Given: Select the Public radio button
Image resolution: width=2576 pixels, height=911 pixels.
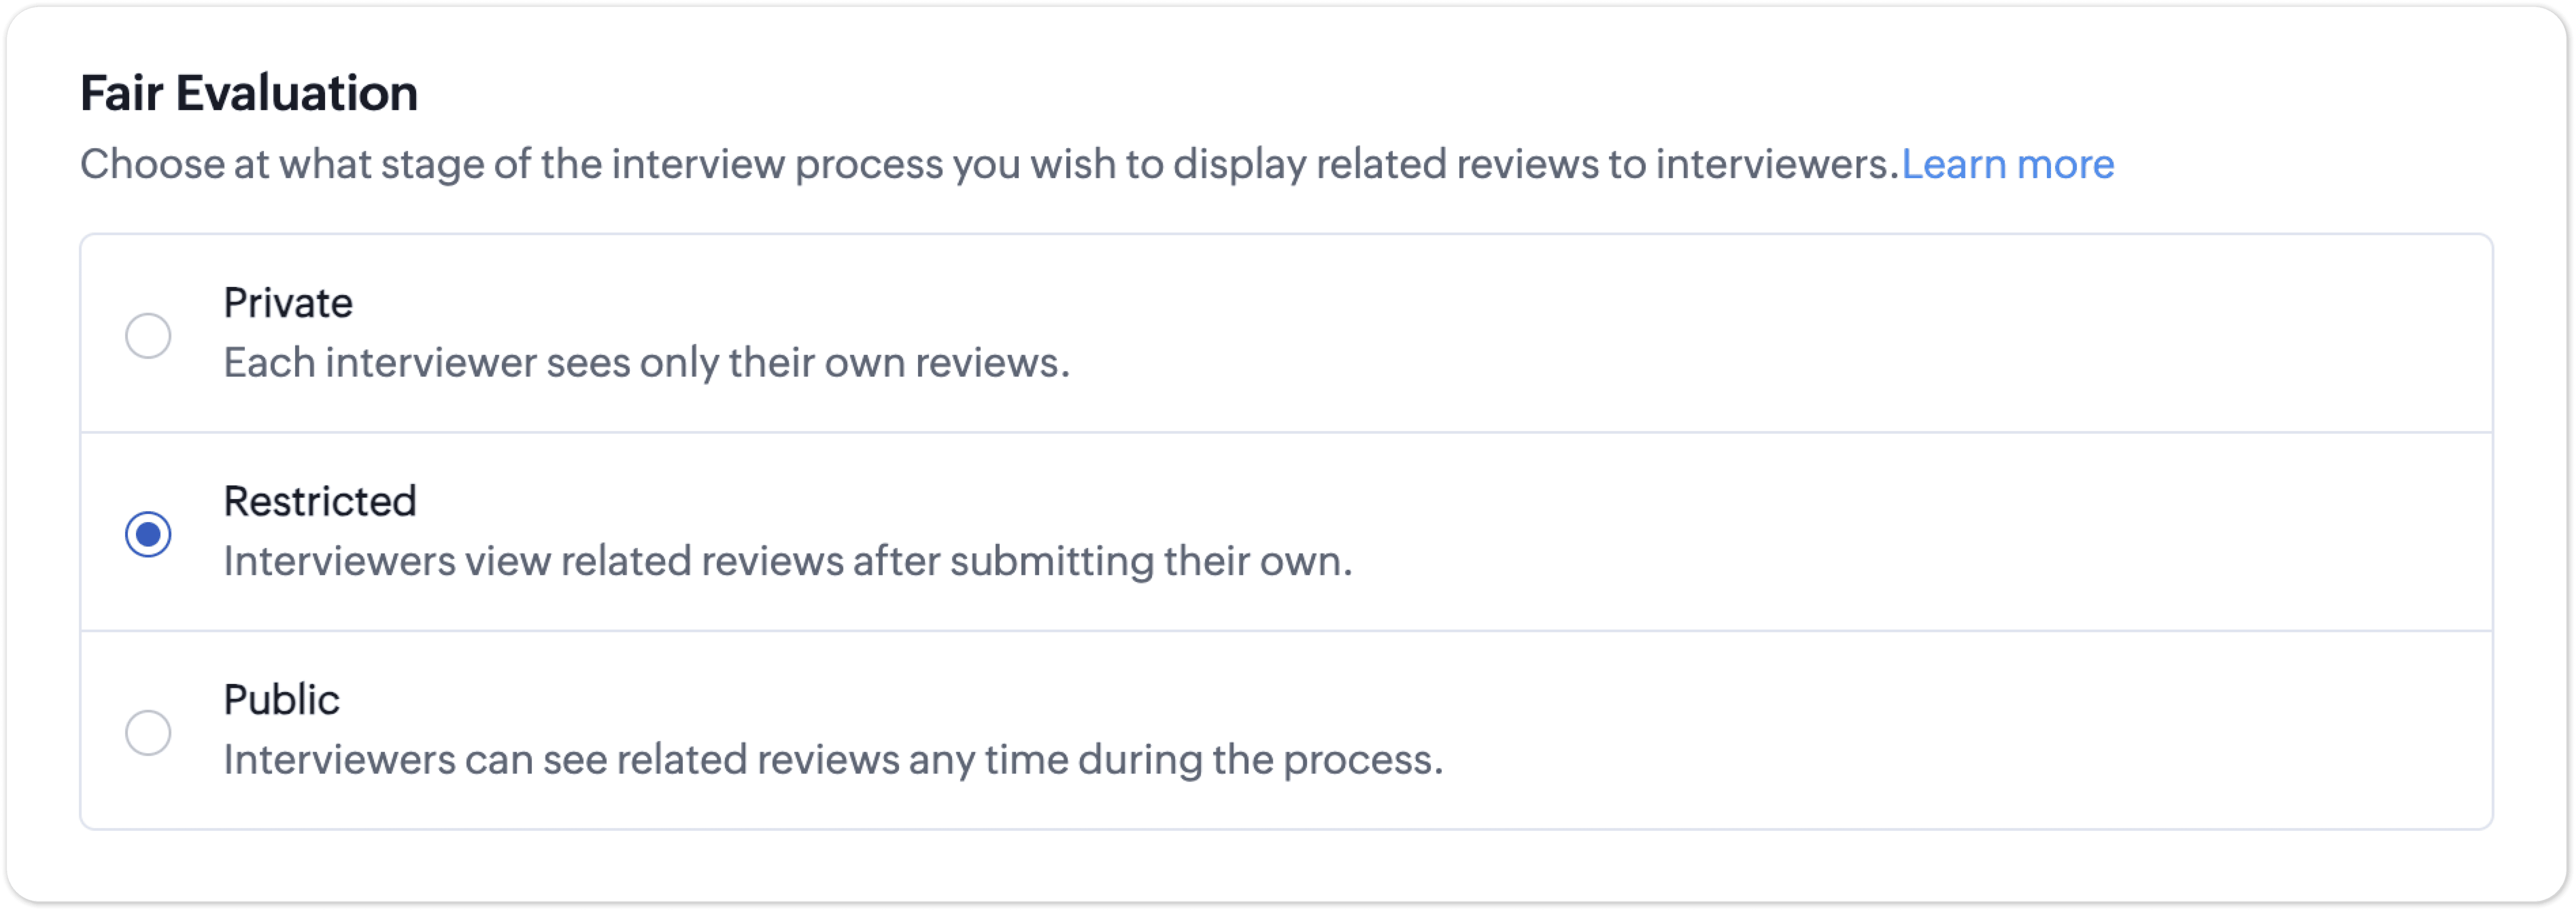Looking at the screenshot, I should click(x=148, y=733).
